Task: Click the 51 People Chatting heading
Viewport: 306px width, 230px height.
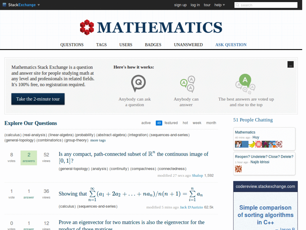Action: [x=253, y=120]
